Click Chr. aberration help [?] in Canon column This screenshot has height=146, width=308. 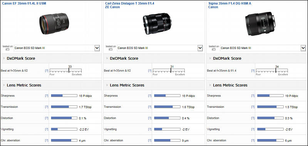point(47,141)
